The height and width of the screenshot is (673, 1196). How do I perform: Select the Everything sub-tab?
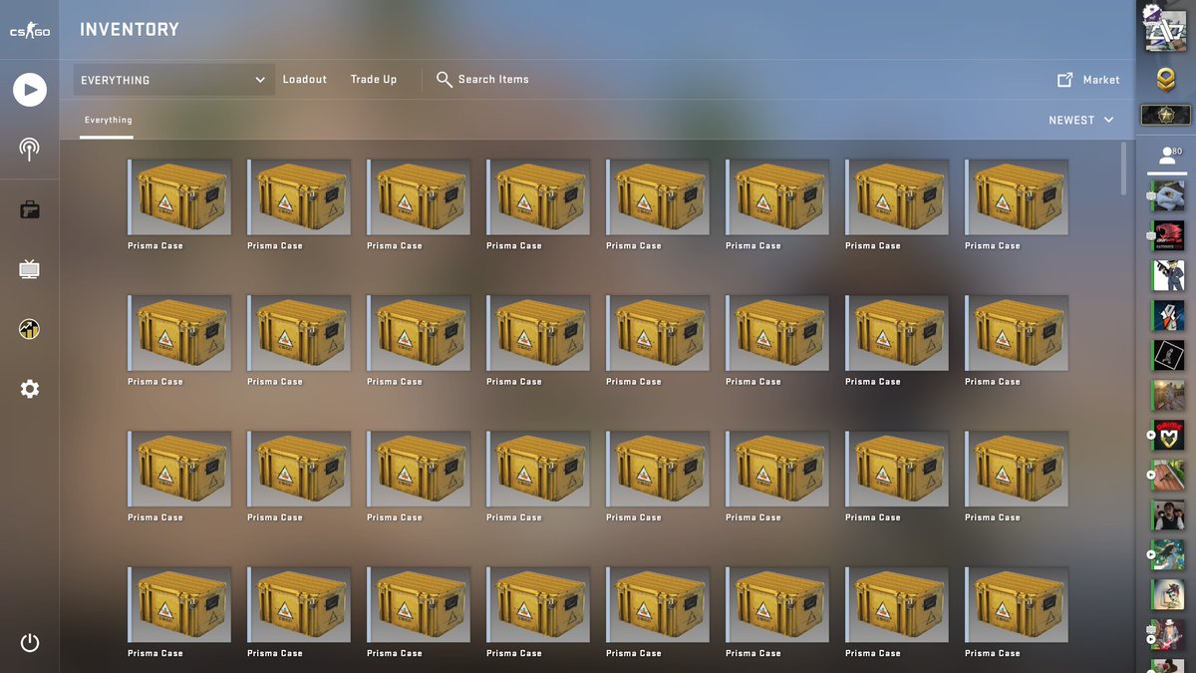click(108, 121)
